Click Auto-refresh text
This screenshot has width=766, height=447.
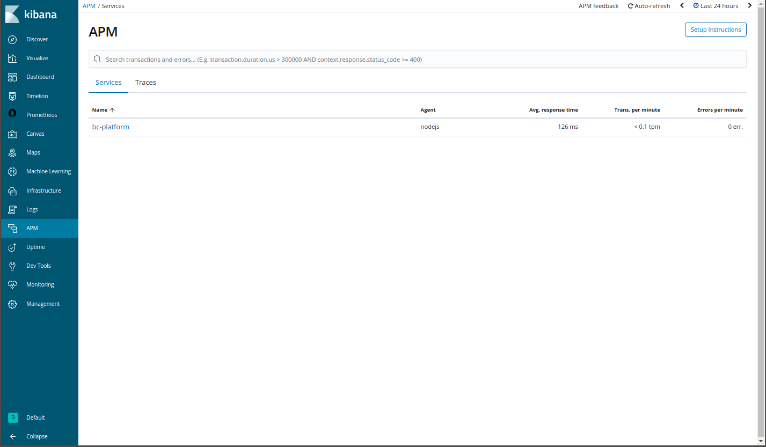(x=652, y=6)
